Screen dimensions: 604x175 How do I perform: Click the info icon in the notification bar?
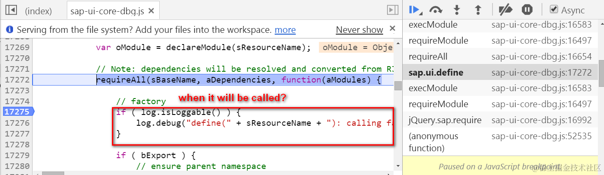(9, 30)
